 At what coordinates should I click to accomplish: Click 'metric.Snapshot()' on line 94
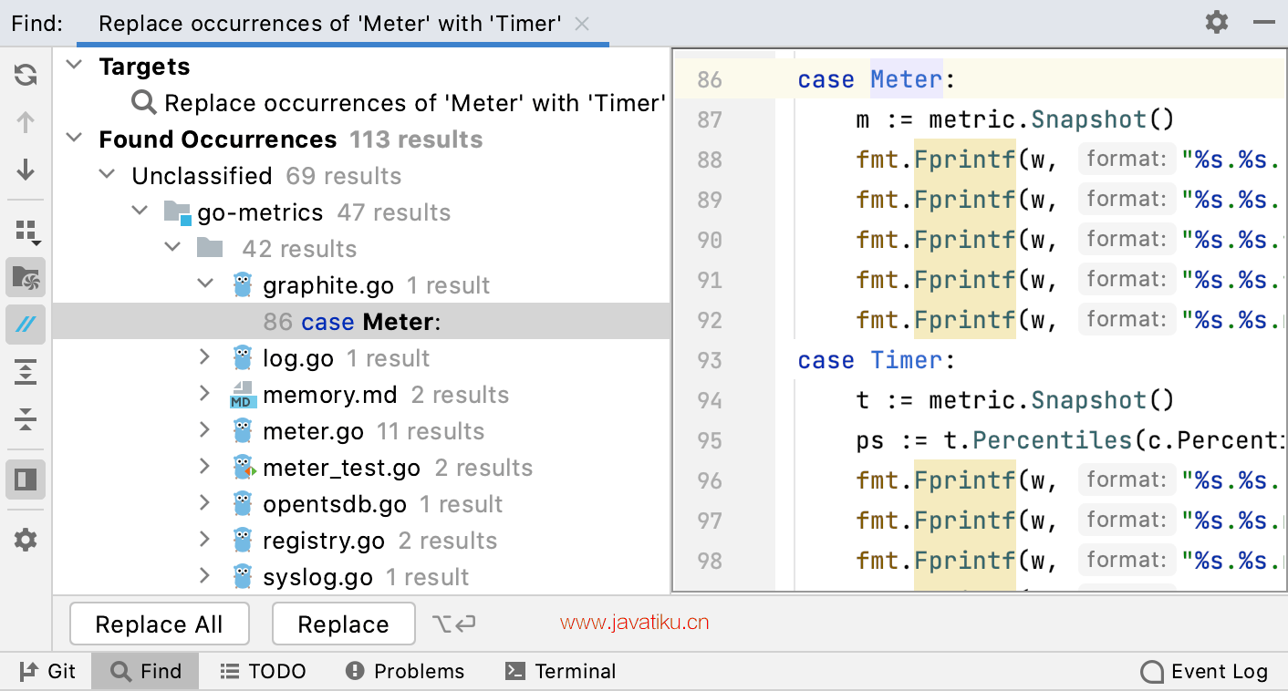click(x=1051, y=400)
